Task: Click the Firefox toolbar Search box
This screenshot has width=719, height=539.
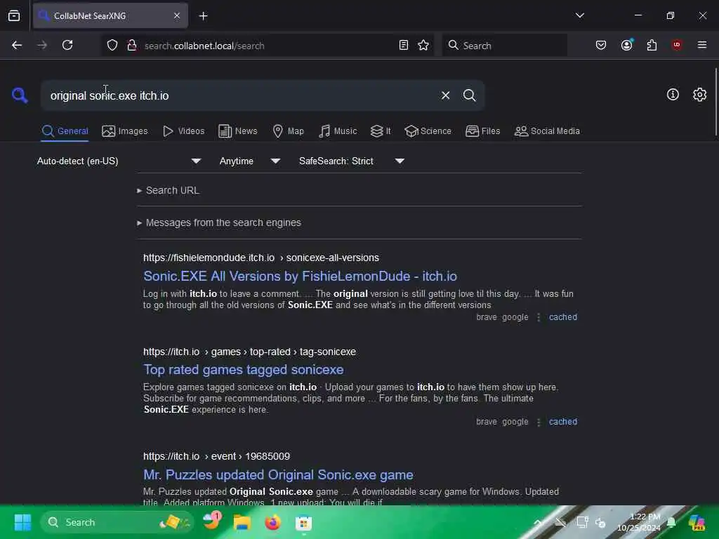Action: point(504,46)
